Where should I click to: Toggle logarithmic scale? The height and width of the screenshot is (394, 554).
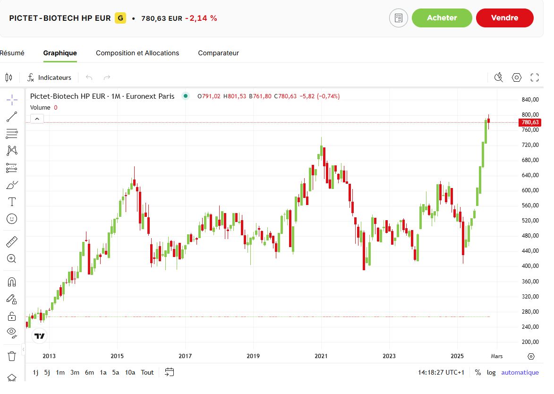coord(491,372)
